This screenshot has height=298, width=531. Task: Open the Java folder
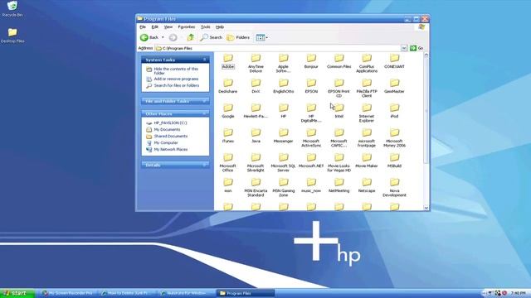256,136
